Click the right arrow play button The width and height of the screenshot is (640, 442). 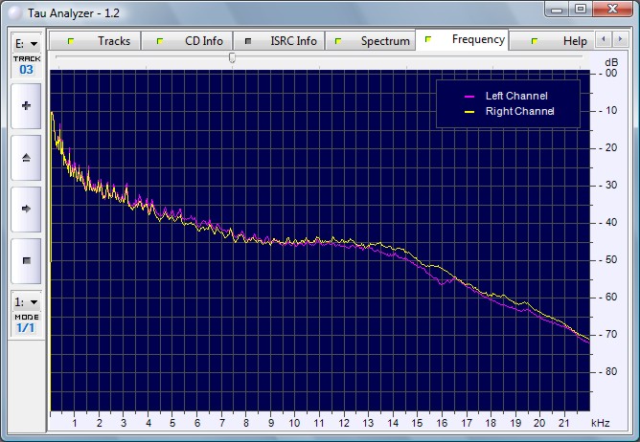click(x=26, y=208)
